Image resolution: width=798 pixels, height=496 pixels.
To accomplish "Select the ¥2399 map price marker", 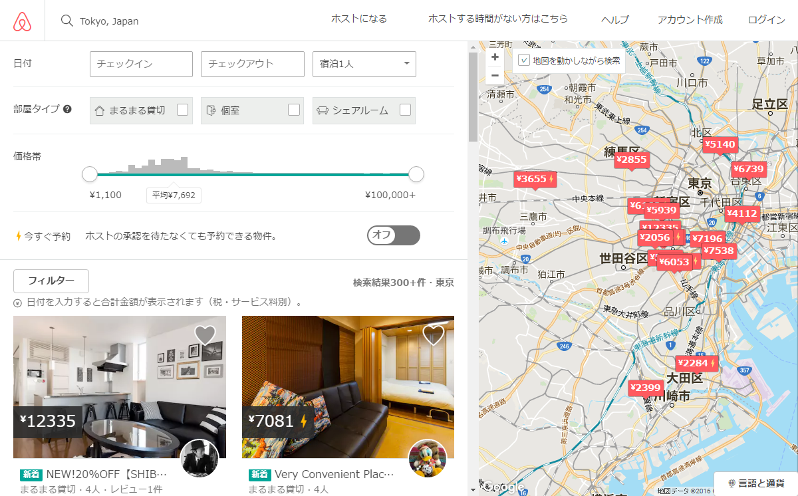I will pos(646,388).
